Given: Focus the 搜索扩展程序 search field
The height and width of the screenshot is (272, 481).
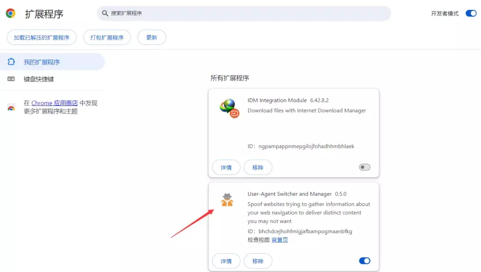Looking at the screenshot, I should (x=244, y=13).
